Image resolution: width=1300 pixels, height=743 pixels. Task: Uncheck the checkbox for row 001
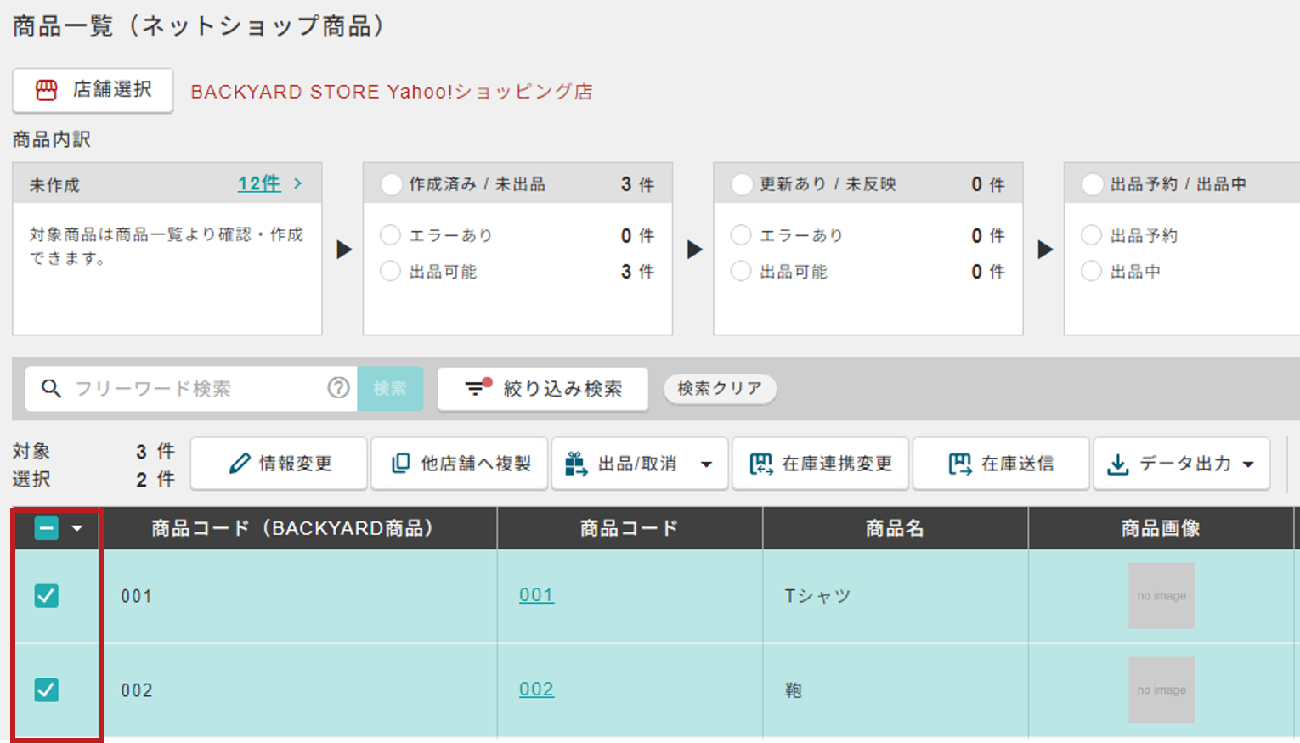47,596
